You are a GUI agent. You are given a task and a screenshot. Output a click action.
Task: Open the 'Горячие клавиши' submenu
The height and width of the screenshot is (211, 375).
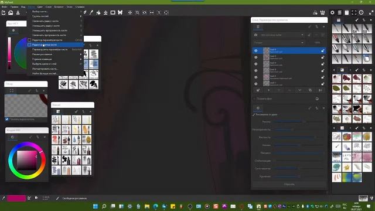pyautogui.click(x=55, y=59)
